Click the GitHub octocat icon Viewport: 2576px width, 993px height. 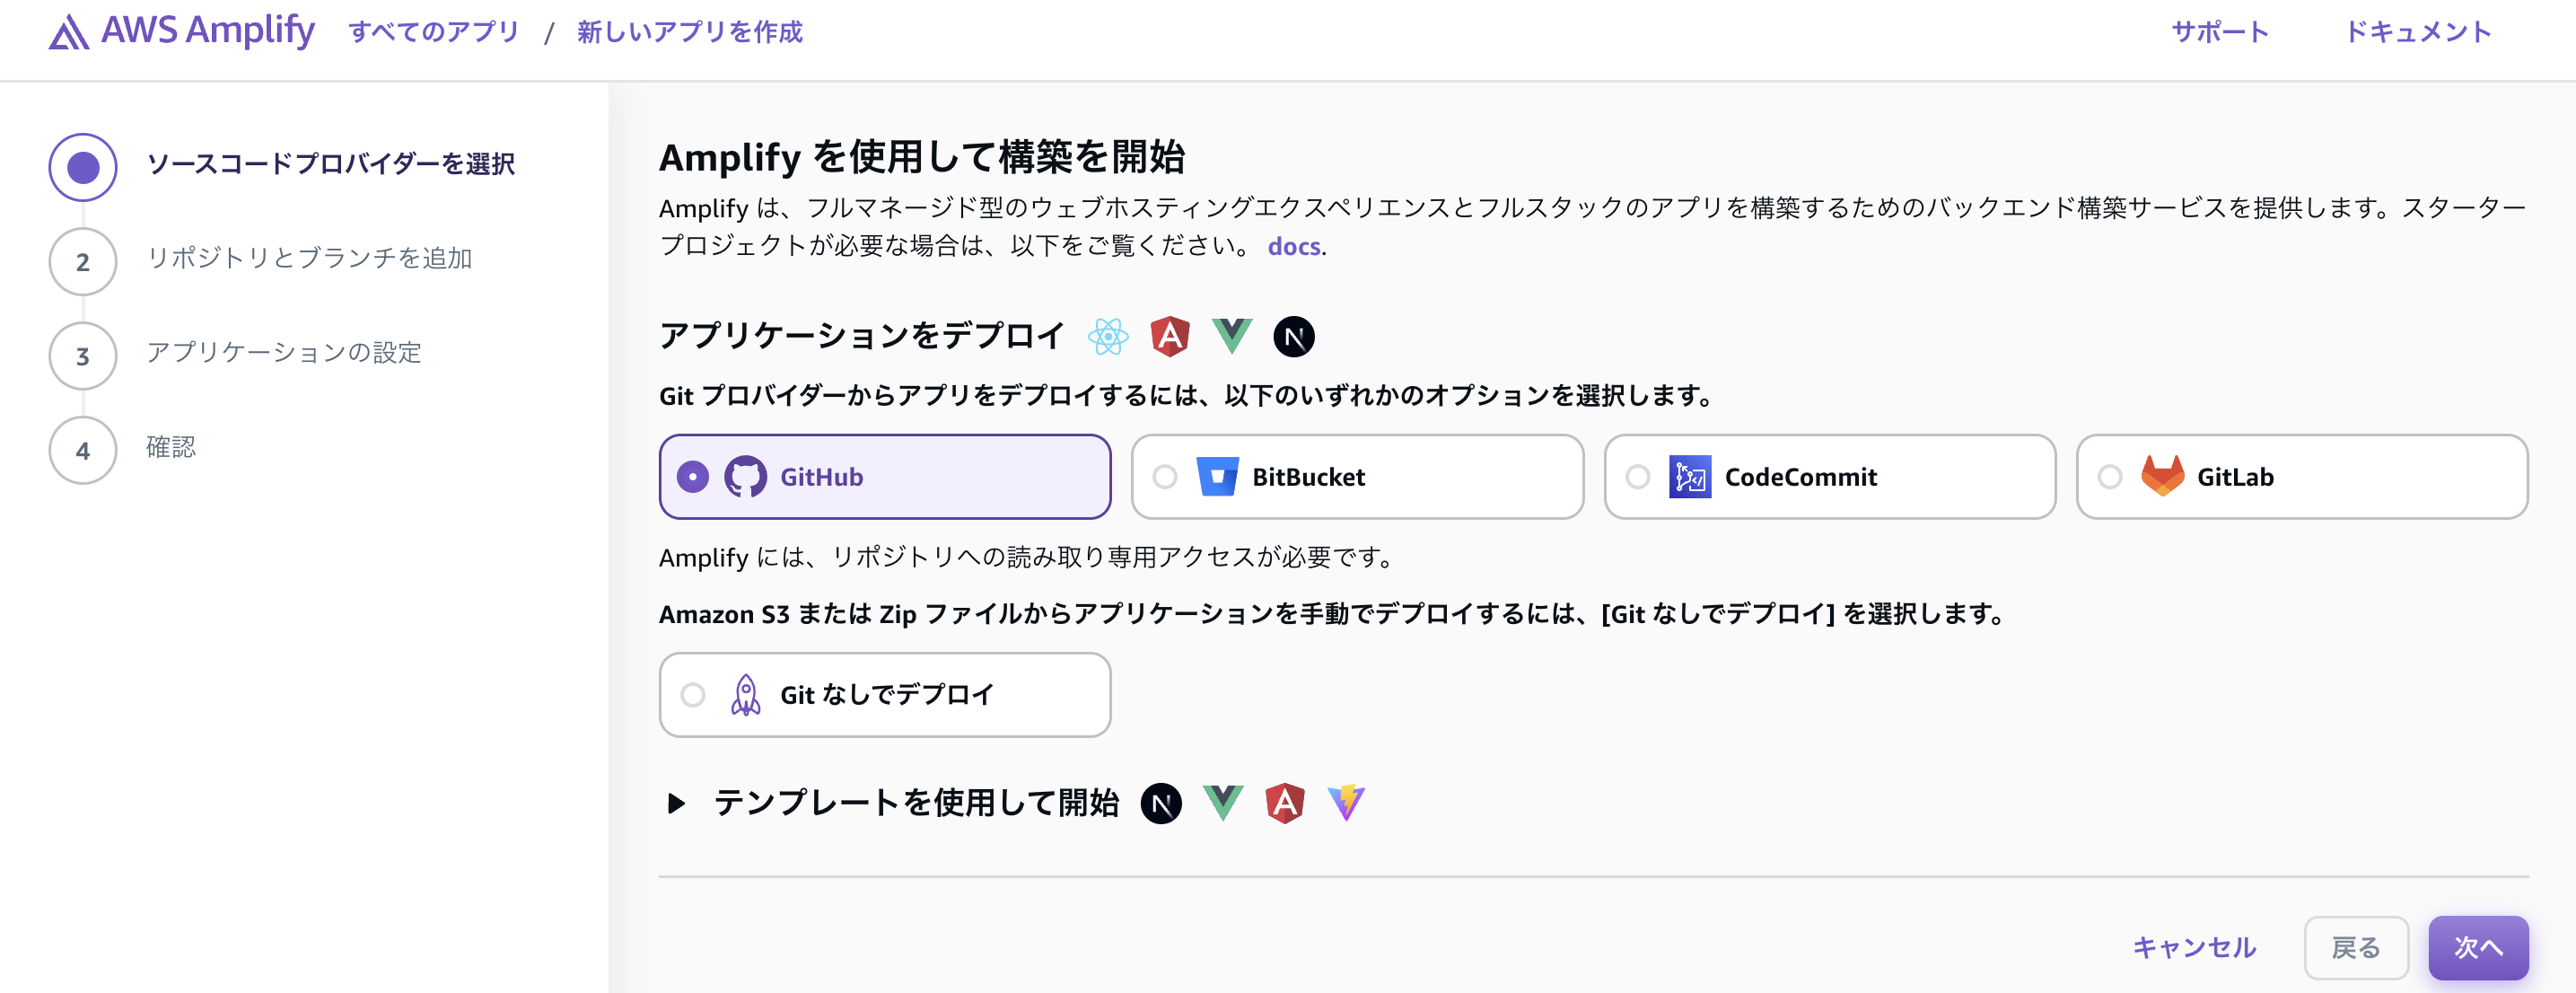click(745, 477)
